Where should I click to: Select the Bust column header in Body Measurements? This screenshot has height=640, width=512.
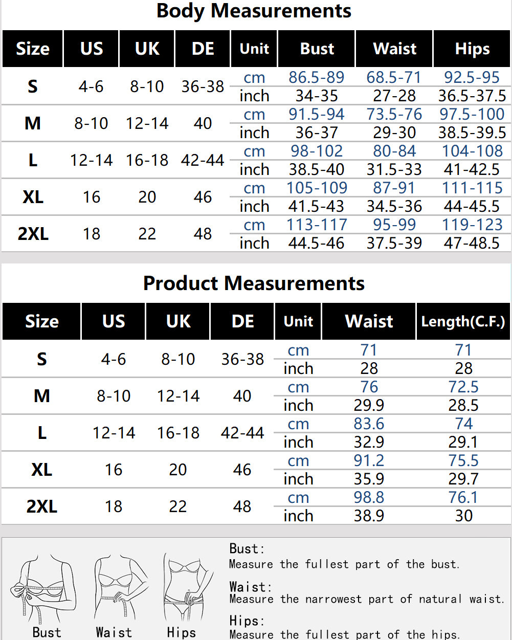pyautogui.click(x=317, y=49)
